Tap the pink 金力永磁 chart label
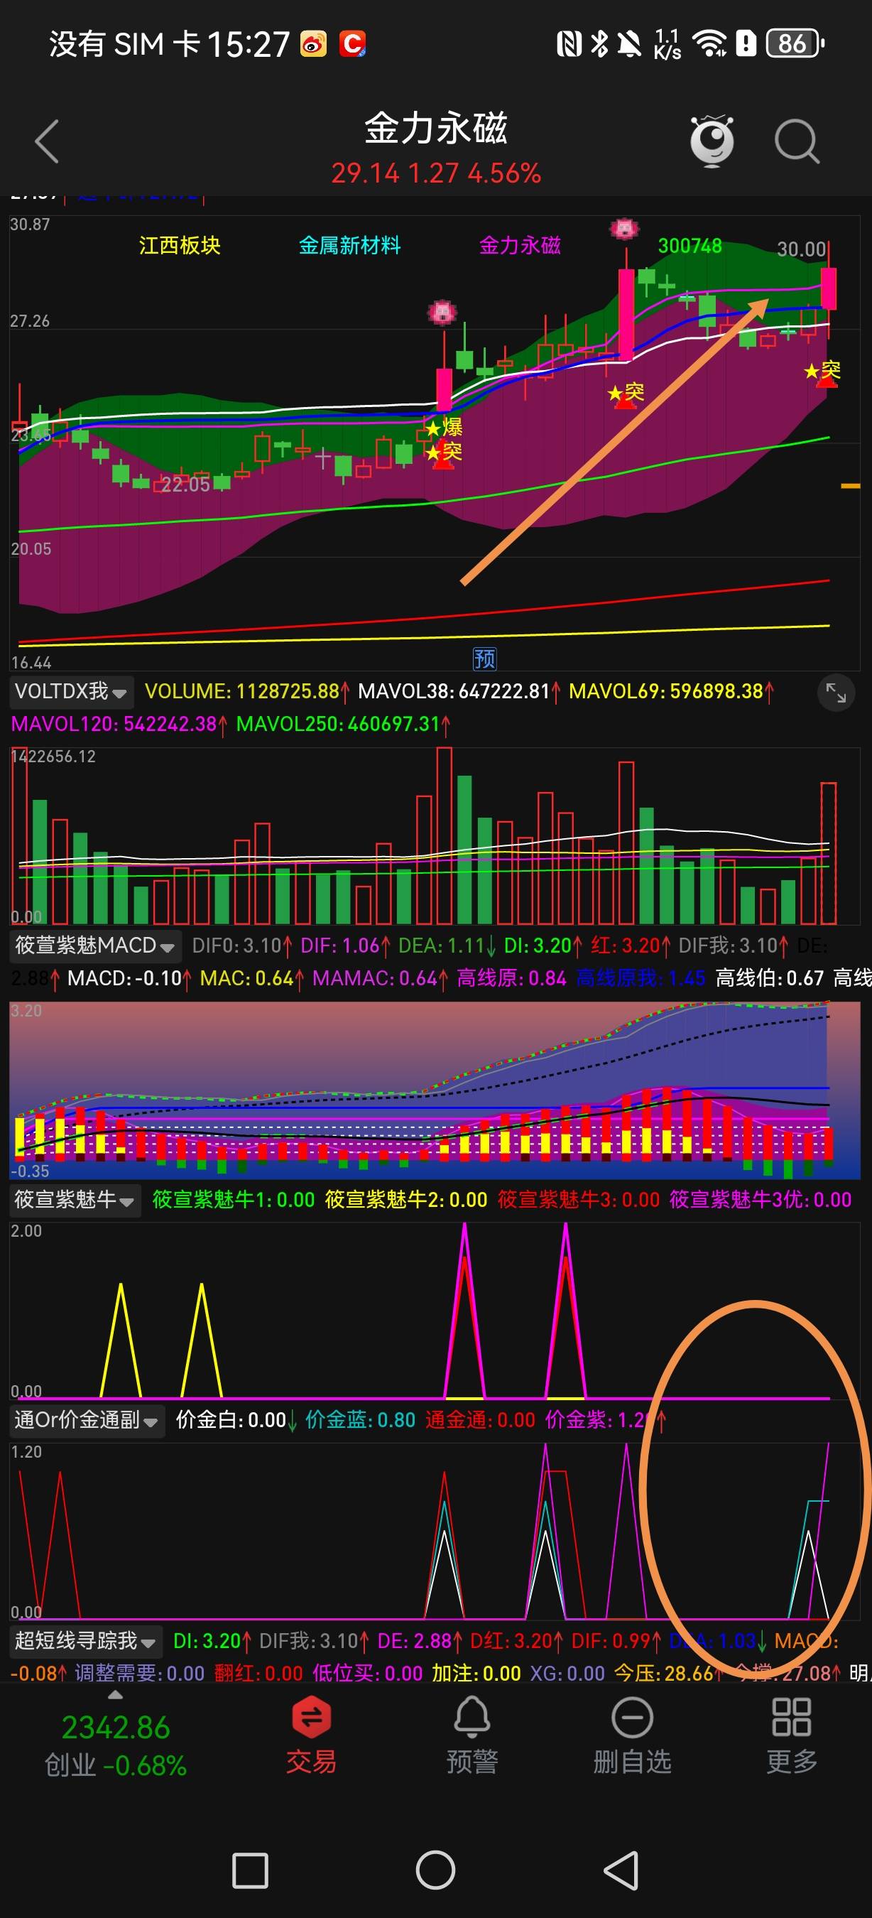 520,246
